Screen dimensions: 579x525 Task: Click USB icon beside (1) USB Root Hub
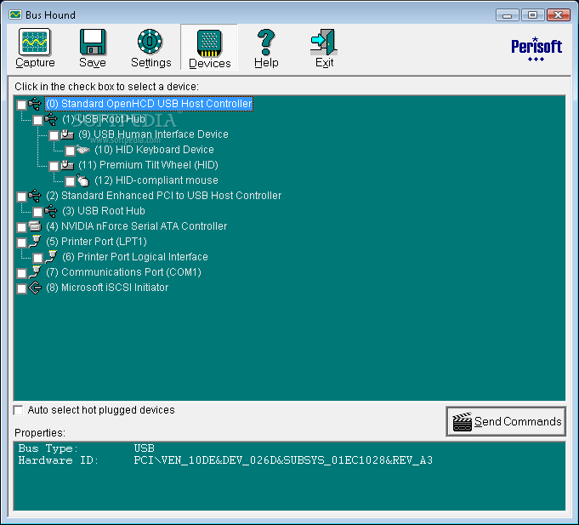pos(51,119)
